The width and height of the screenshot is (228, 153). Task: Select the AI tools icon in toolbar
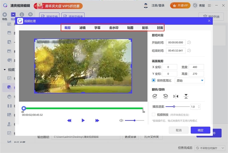point(30,14)
